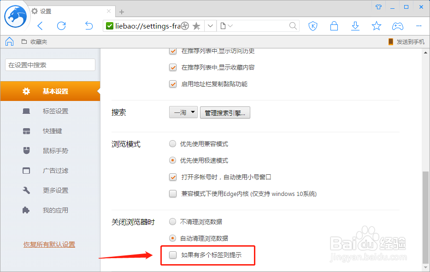Viewport: 430px width, 272px height.
Task: Click the vertical scrollbar thumb
Action: click(x=425, y=217)
